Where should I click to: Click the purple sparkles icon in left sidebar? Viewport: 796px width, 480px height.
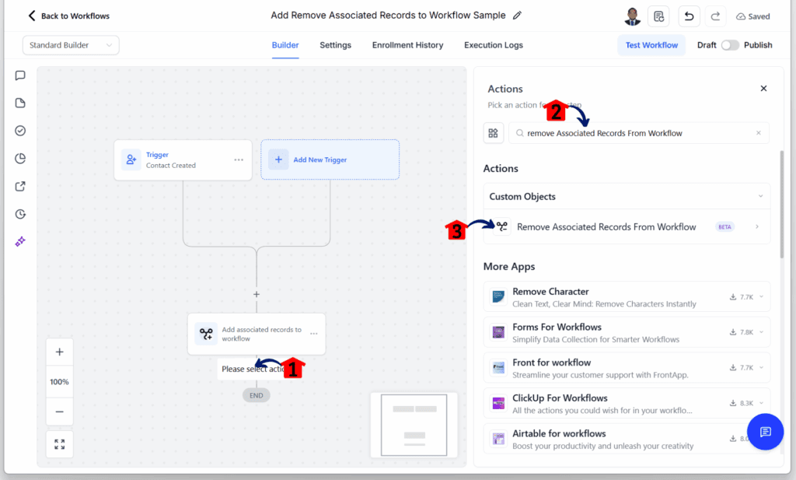19,241
